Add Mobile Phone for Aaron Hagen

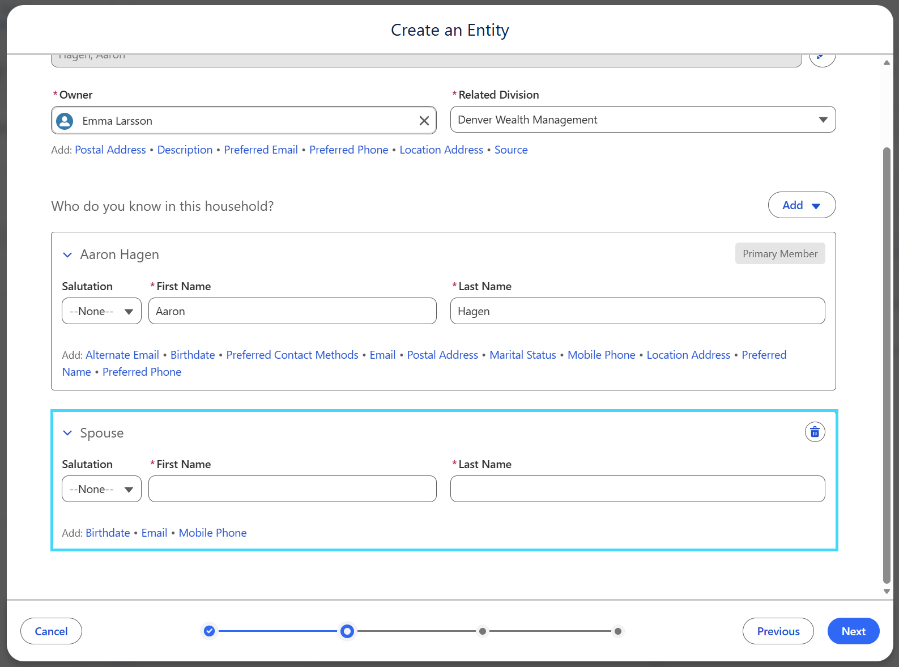[602, 355]
